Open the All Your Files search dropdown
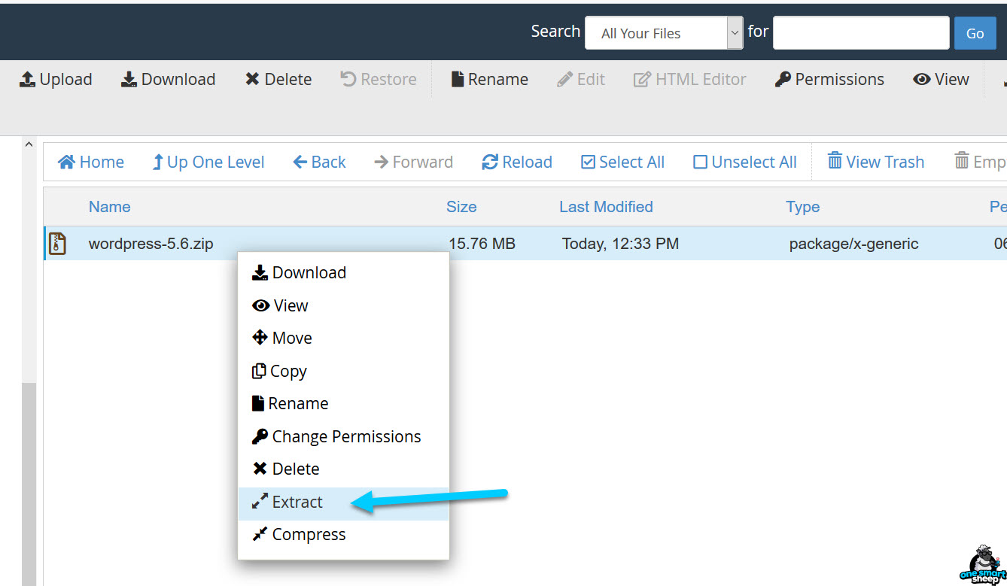This screenshot has width=1007, height=586. [x=664, y=33]
